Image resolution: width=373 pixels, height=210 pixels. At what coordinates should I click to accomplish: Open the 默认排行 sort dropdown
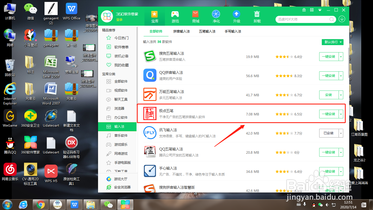(332, 42)
